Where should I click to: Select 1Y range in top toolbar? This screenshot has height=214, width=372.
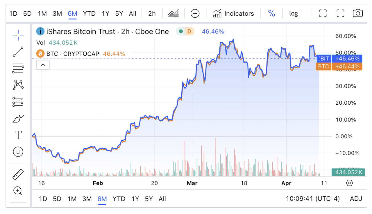coord(105,13)
